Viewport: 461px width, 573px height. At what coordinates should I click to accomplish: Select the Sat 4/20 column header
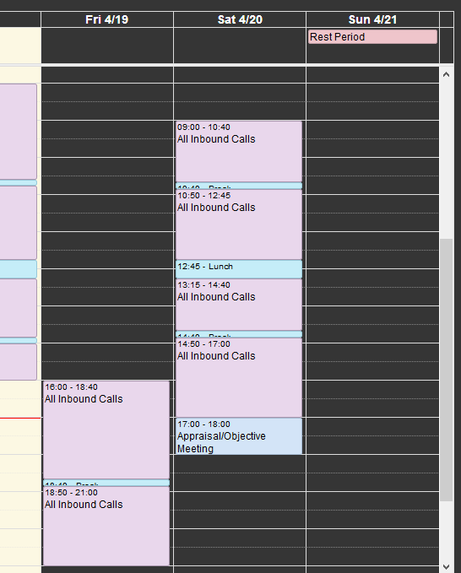pyautogui.click(x=240, y=19)
